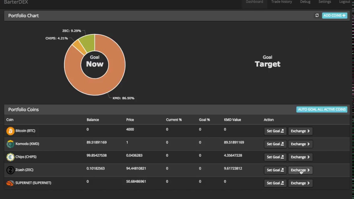354x199 pixels.
Task: Click the Goal Target label
Action: pyautogui.click(x=267, y=61)
